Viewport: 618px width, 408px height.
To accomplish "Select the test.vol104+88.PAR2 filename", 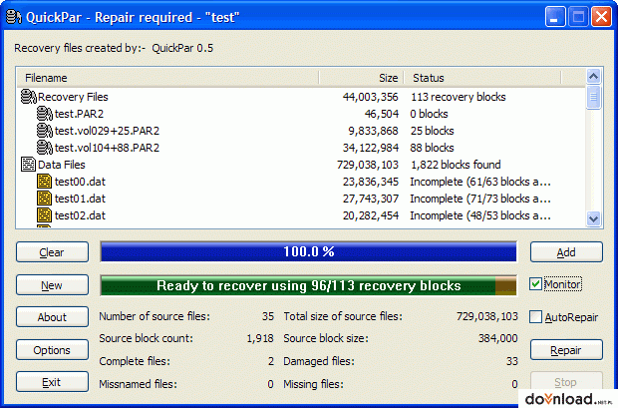I will [x=107, y=148].
